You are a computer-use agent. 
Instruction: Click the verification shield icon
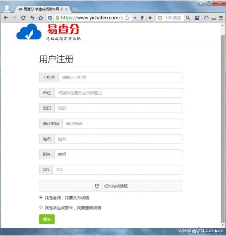[97, 186]
